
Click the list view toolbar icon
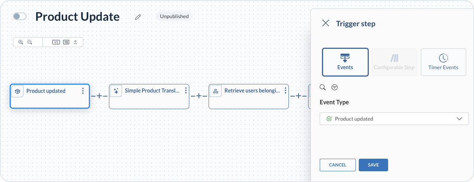click(x=66, y=42)
